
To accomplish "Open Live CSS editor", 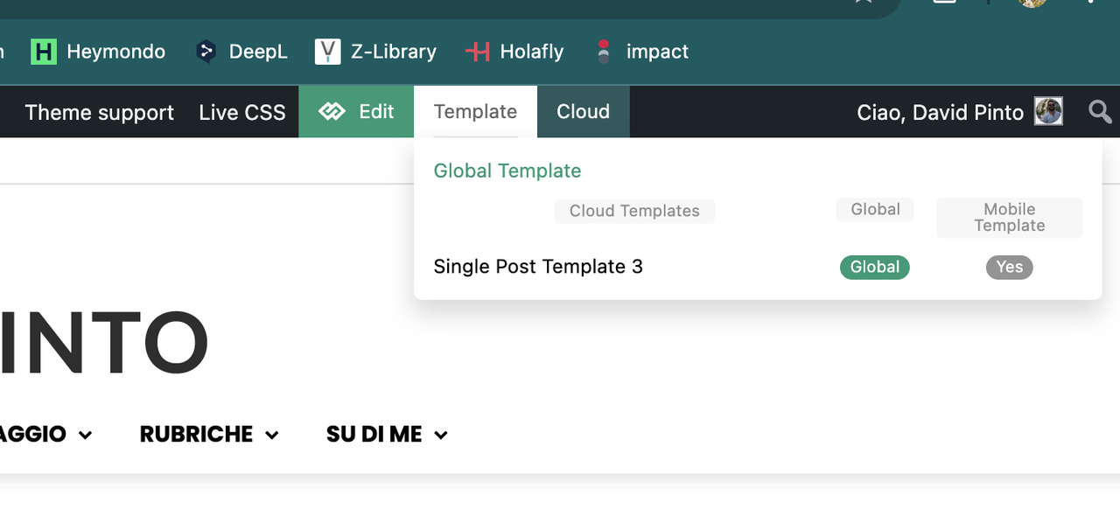I will click(x=242, y=113).
